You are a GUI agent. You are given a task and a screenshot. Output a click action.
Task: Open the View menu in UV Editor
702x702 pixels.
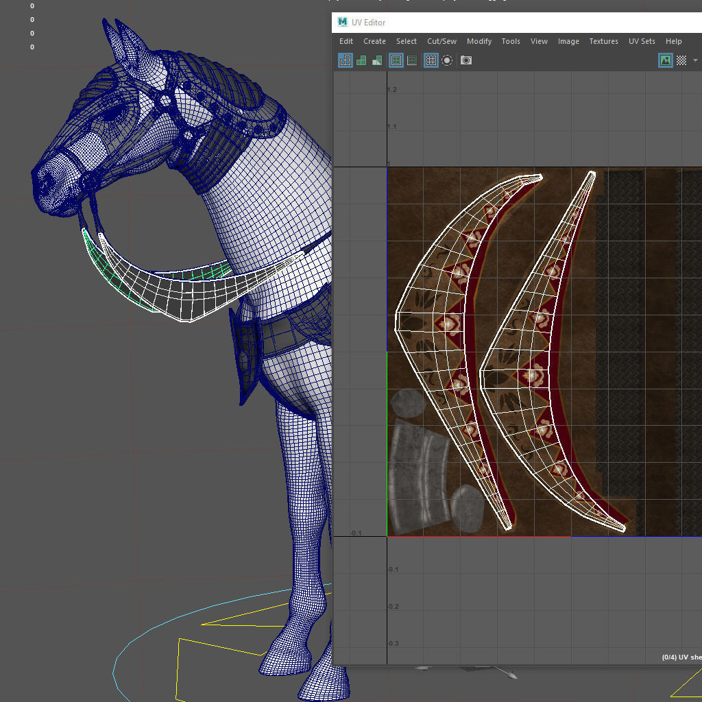[x=539, y=41]
